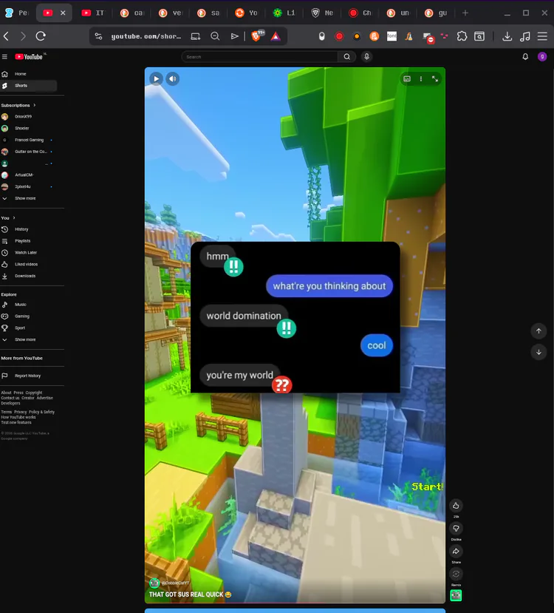
Task: Like this Short with thumbs up
Action: 456,506
